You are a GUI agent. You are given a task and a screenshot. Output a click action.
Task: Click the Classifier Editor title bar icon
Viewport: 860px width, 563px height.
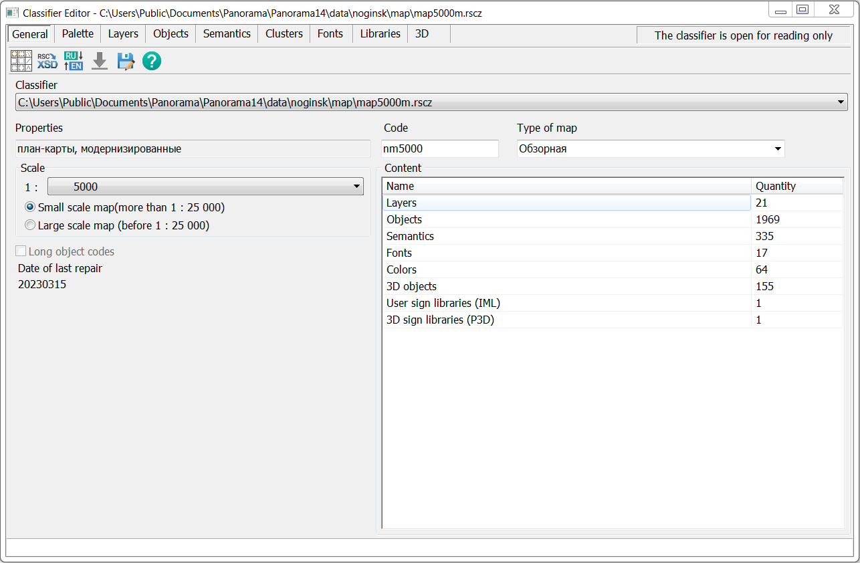[x=12, y=13]
